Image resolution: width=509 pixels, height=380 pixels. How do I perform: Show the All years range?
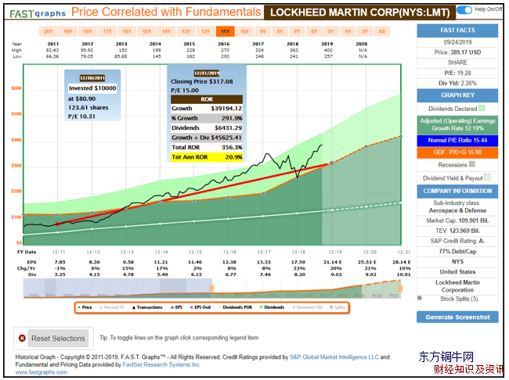[x=382, y=31]
